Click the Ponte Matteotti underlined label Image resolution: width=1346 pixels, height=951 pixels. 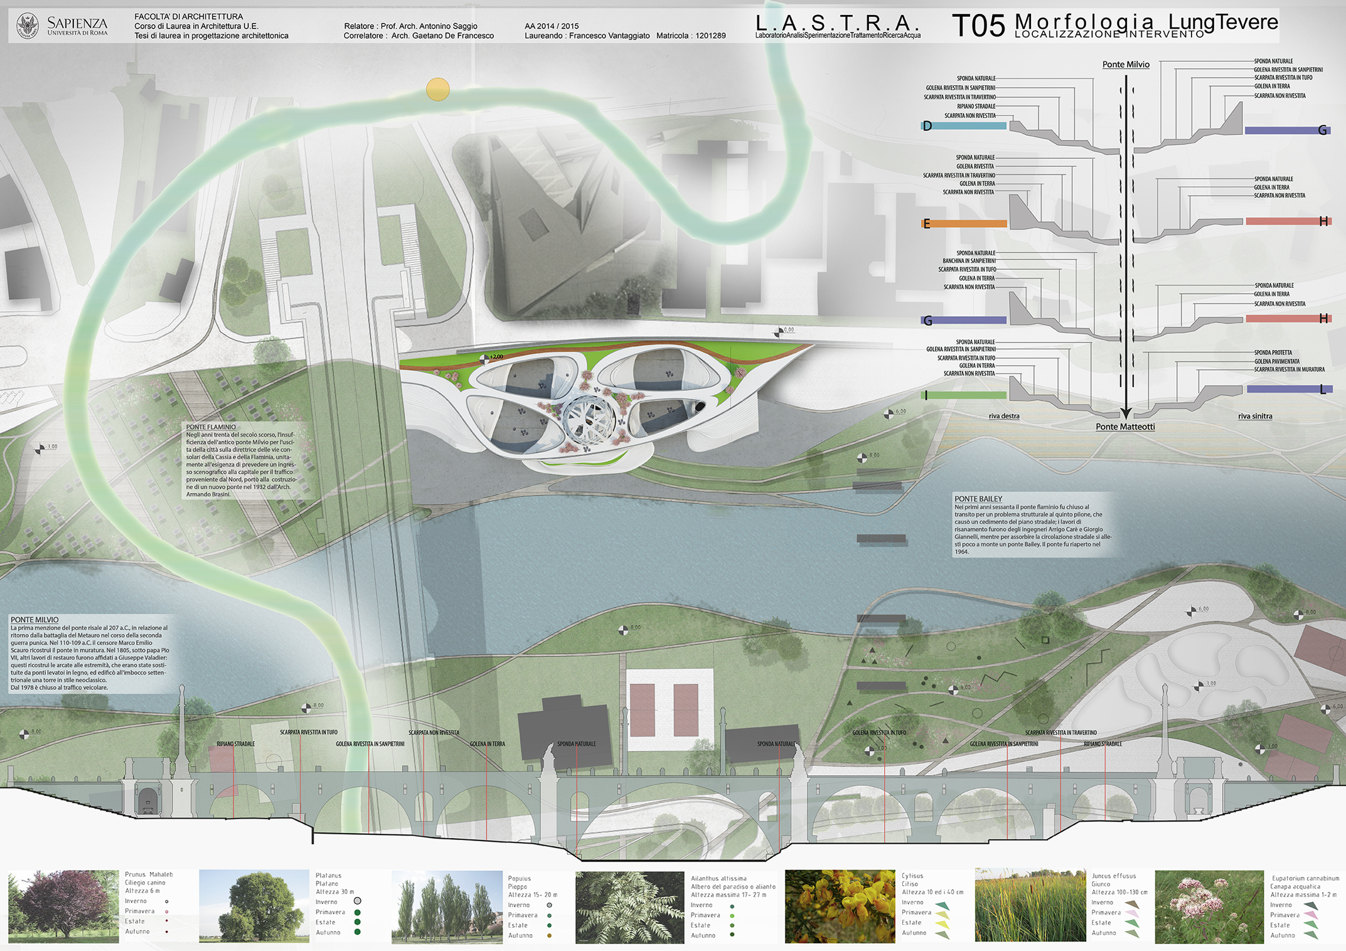point(1125,427)
